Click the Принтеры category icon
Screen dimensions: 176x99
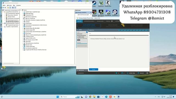[x=24, y=42]
